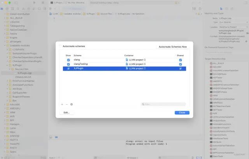This screenshot has height=159, width=249.
Task: Toggle editor layout options in Xcode toolbar
Action: click(x=194, y=9)
